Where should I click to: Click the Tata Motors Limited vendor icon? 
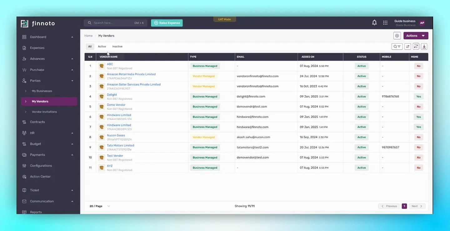tap(101, 147)
